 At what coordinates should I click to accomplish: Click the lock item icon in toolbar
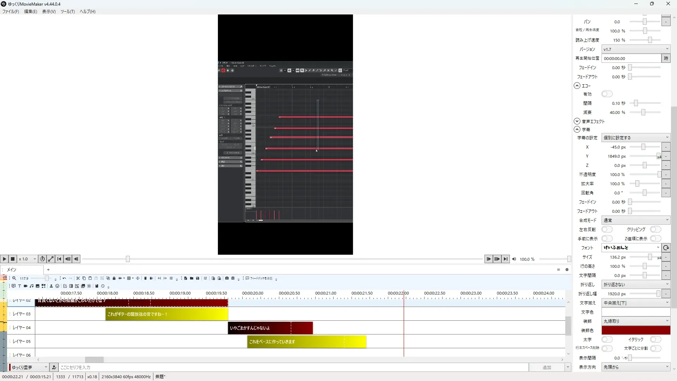click(x=114, y=278)
